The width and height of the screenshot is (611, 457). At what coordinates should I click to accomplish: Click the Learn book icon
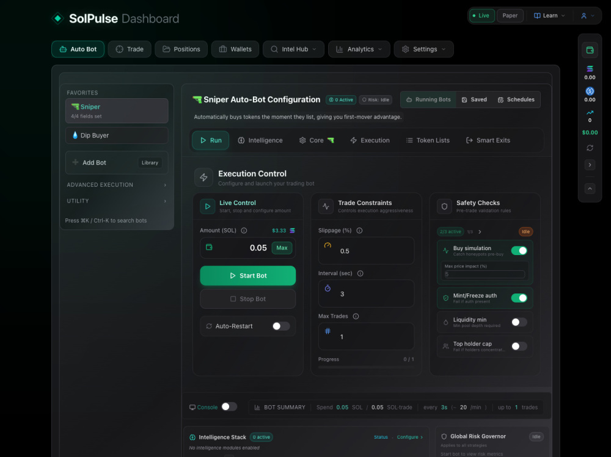(537, 16)
